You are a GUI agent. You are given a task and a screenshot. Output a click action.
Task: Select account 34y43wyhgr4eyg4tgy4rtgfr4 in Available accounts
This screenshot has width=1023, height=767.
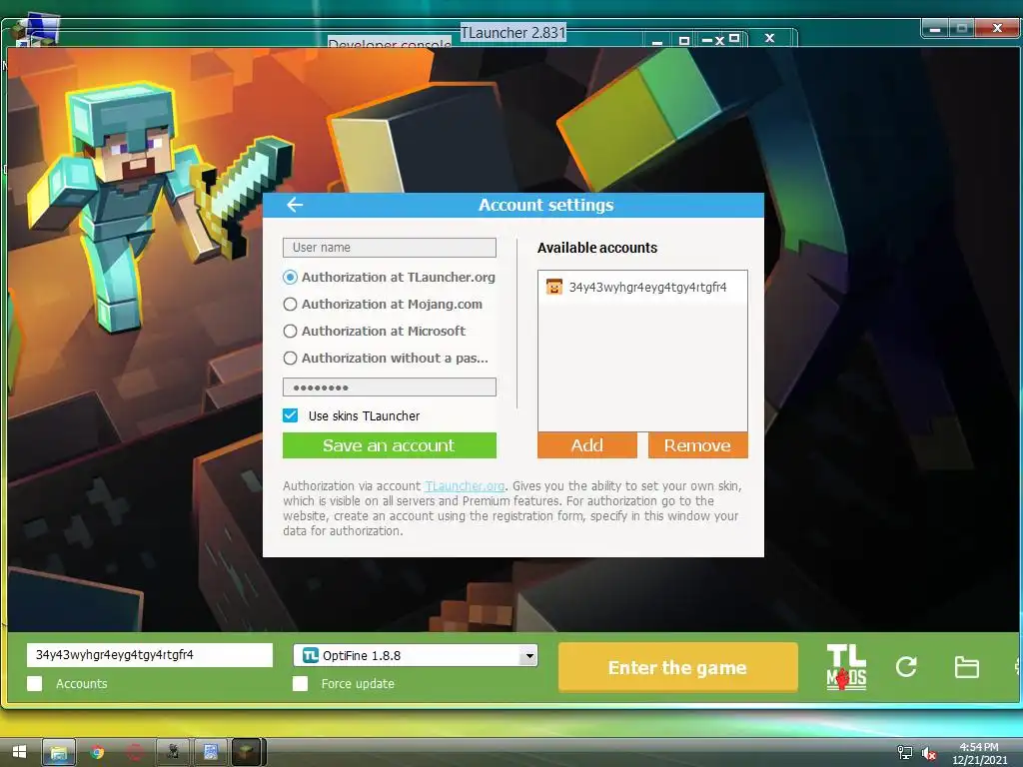click(x=642, y=287)
